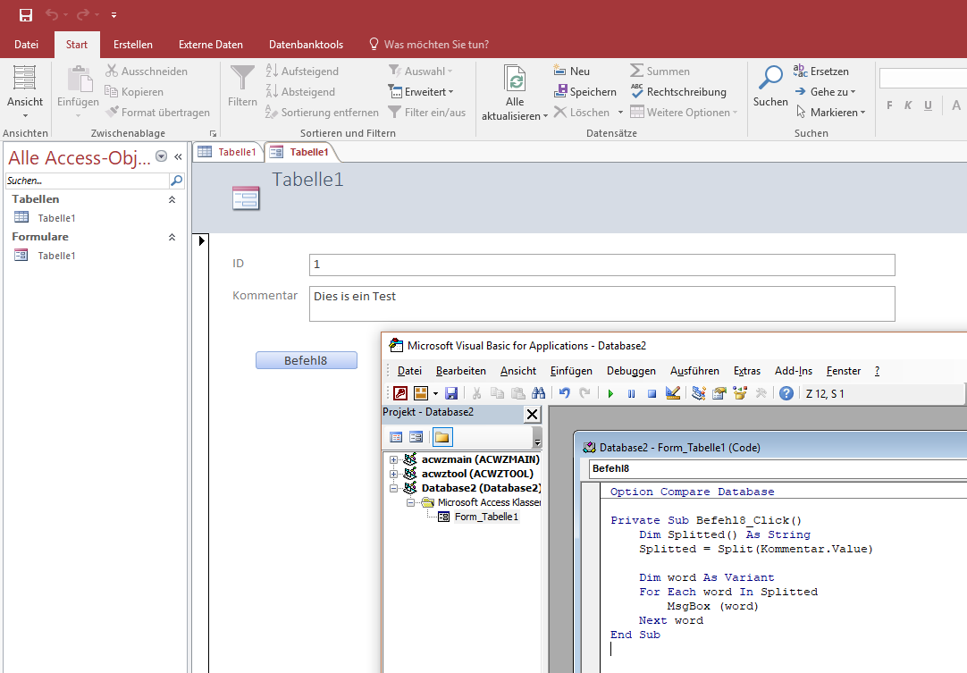Viewport: 967px width, 673px height.
Task: Click the pause Break icon in VBA
Action: [632, 393]
